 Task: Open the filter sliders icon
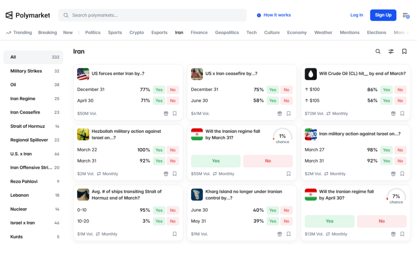tap(391, 51)
